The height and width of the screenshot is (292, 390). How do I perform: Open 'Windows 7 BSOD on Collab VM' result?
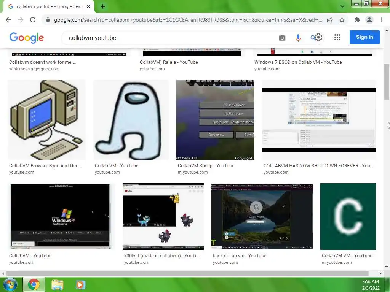pos(298,62)
